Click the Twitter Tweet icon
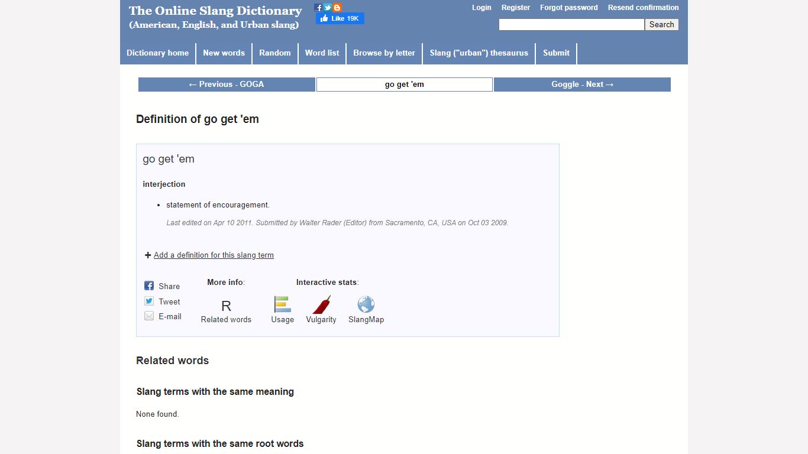 pyautogui.click(x=149, y=301)
